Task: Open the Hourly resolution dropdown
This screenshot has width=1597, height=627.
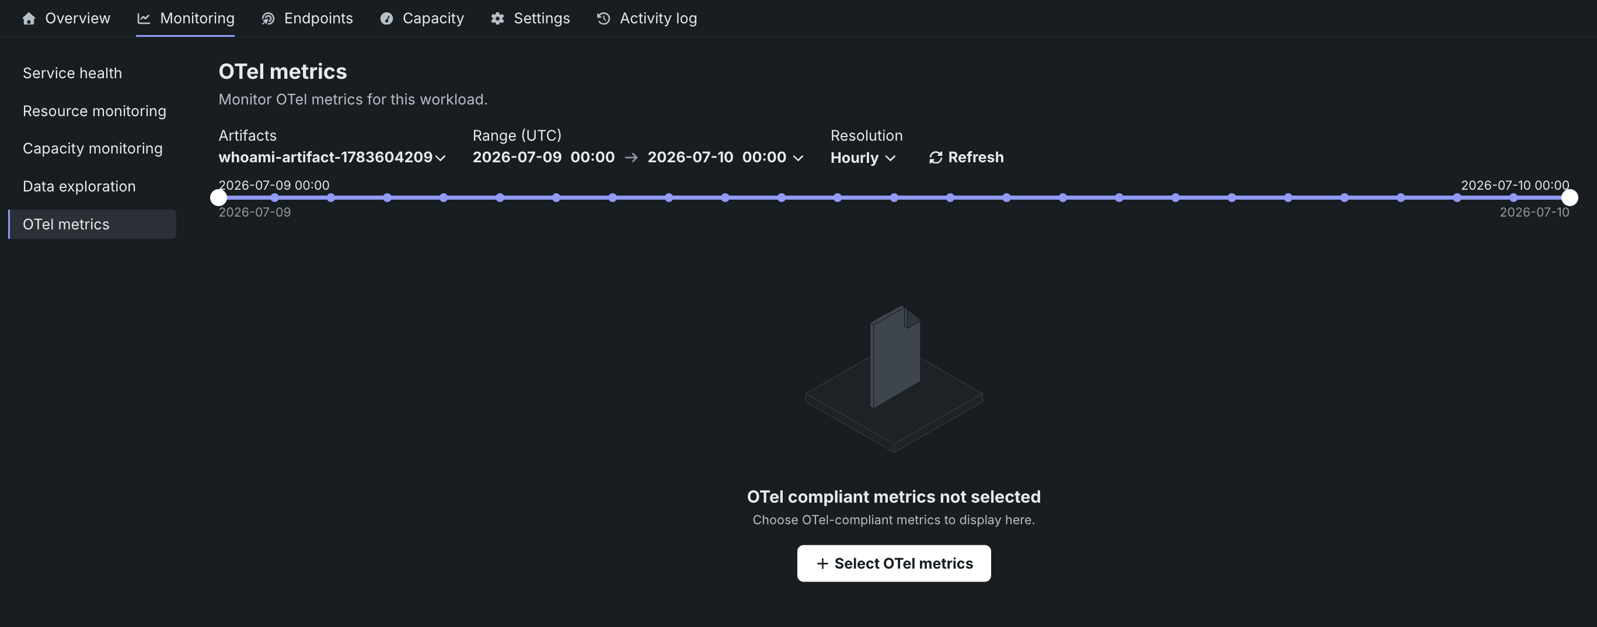Action: [863, 158]
